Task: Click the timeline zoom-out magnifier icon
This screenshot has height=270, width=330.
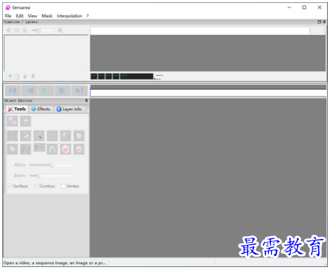Action: tap(25, 30)
